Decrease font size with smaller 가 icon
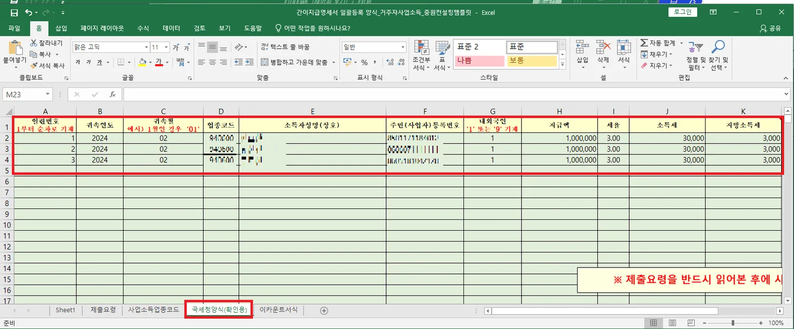794x329 pixels. [x=187, y=47]
